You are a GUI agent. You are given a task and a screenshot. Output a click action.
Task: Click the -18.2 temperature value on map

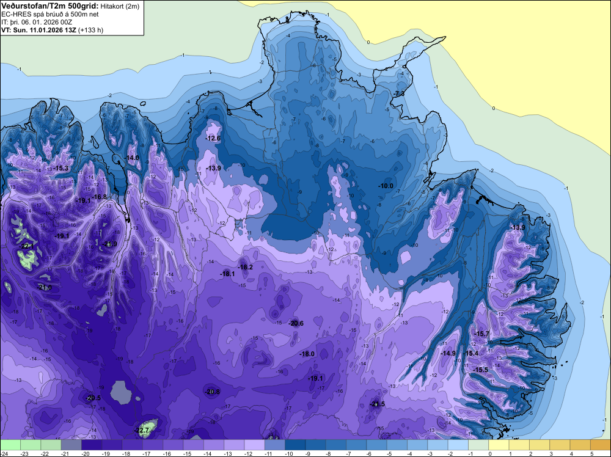click(x=246, y=267)
